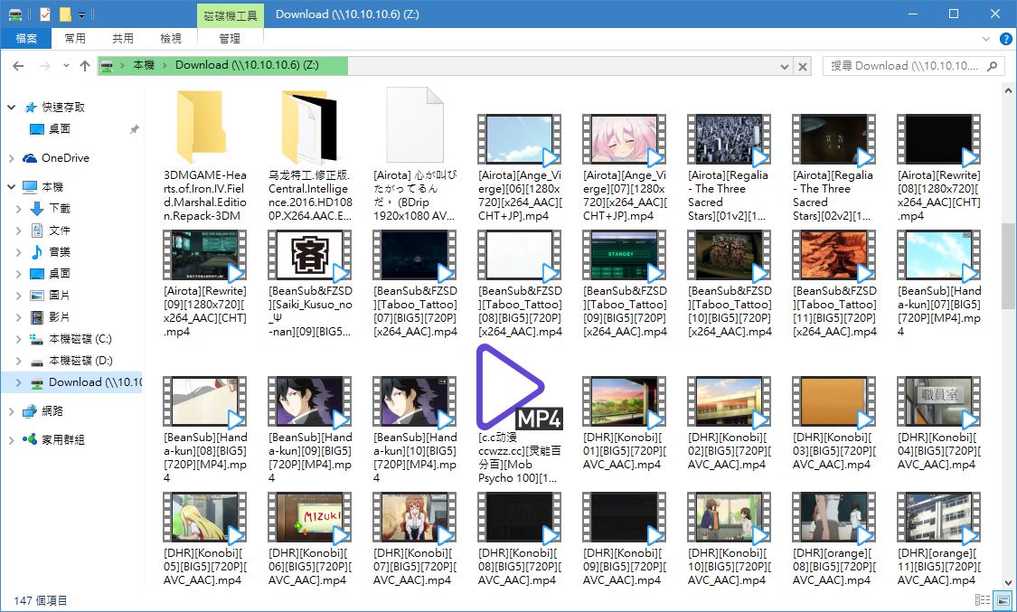Open the blue help question mark icon
1017x612 pixels.
click(1004, 39)
